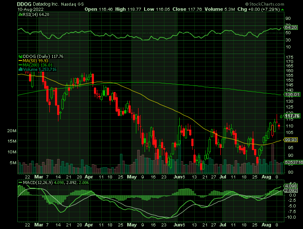Screen dimensions: 303x229
Task: Click the MACD(12,26,9) legend label
Action: [x=38, y=183]
